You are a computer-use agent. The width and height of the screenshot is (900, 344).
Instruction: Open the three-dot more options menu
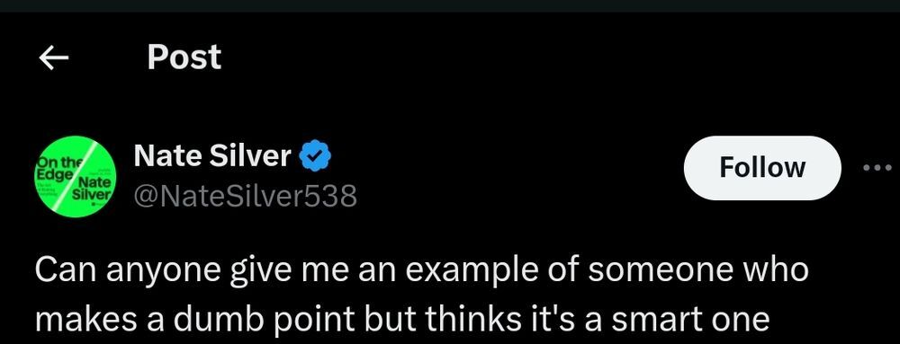coord(877,168)
